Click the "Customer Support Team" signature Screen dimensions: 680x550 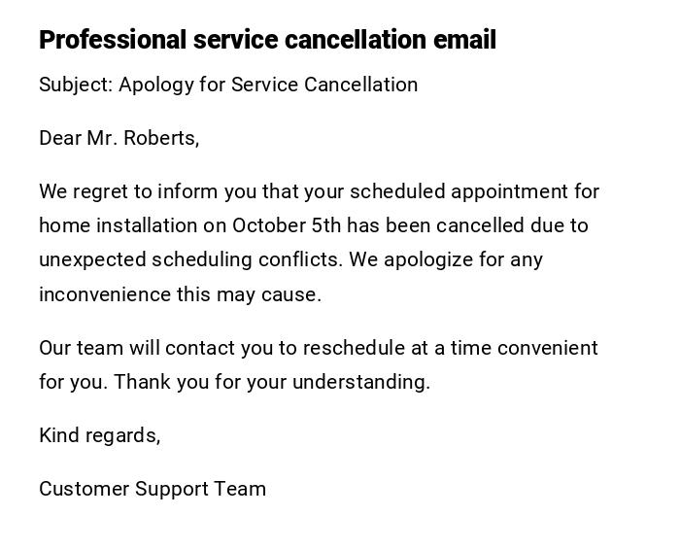pyautogui.click(x=153, y=489)
